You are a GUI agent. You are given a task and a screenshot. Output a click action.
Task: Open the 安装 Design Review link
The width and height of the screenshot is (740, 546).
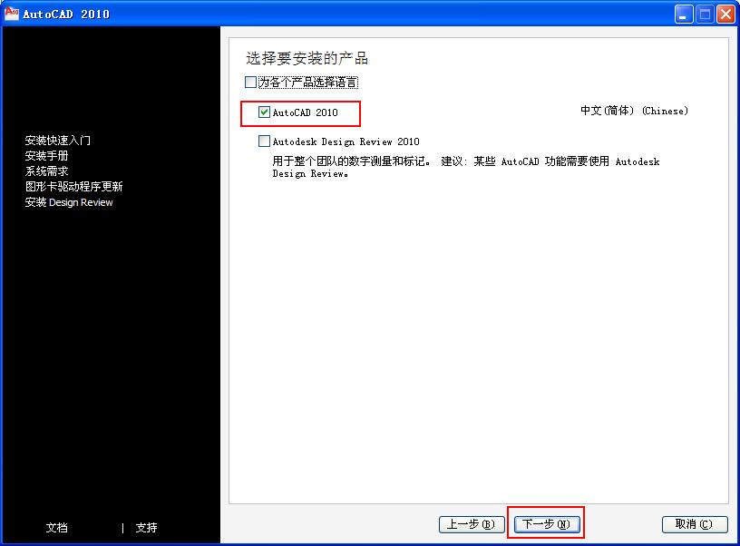69,202
